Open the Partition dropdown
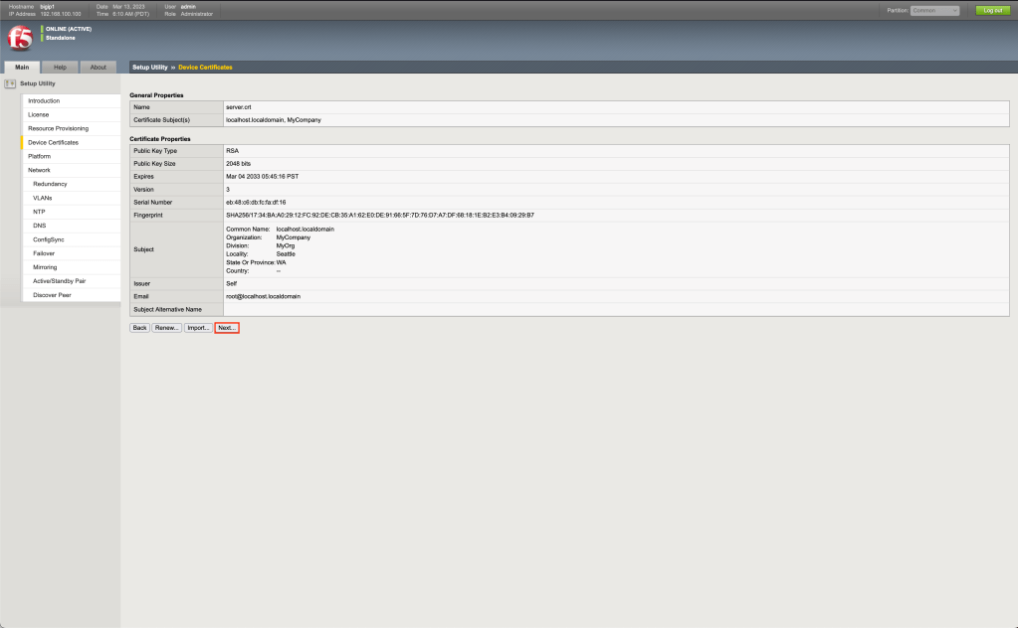1018x628 pixels. (935, 10)
